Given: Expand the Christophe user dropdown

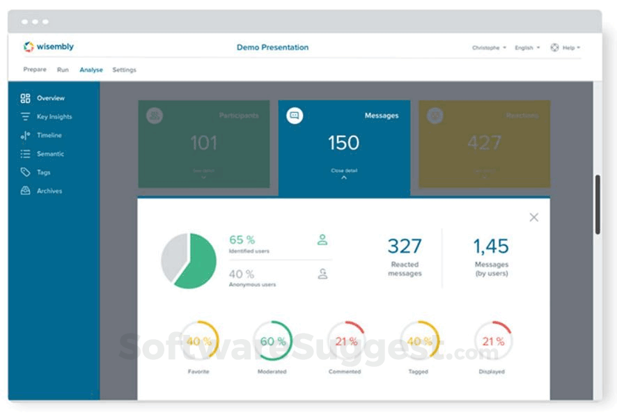Looking at the screenshot, I should (489, 47).
